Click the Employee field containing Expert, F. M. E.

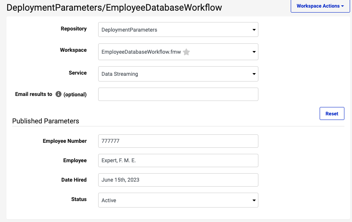click(x=178, y=160)
